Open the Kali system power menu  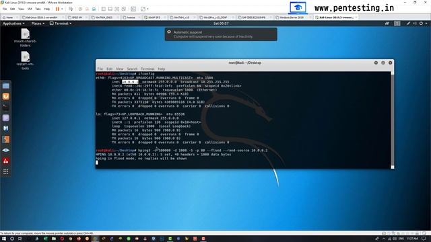(423, 24)
